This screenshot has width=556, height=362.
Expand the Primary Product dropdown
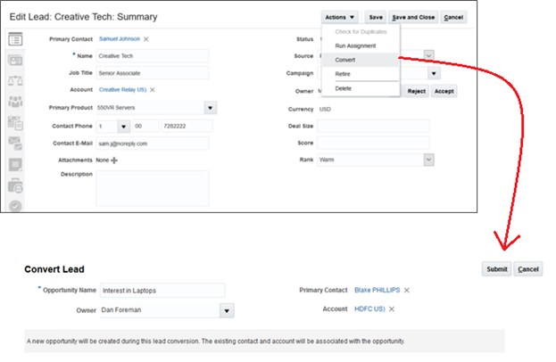pos(211,108)
